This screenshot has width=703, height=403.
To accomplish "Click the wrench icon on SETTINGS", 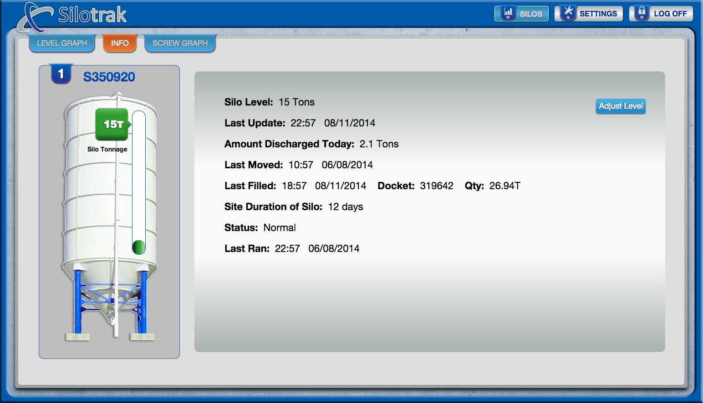I will click(x=568, y=13).
